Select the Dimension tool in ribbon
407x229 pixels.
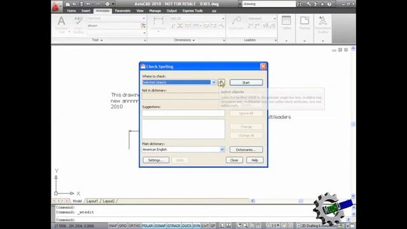pos(158,24)
